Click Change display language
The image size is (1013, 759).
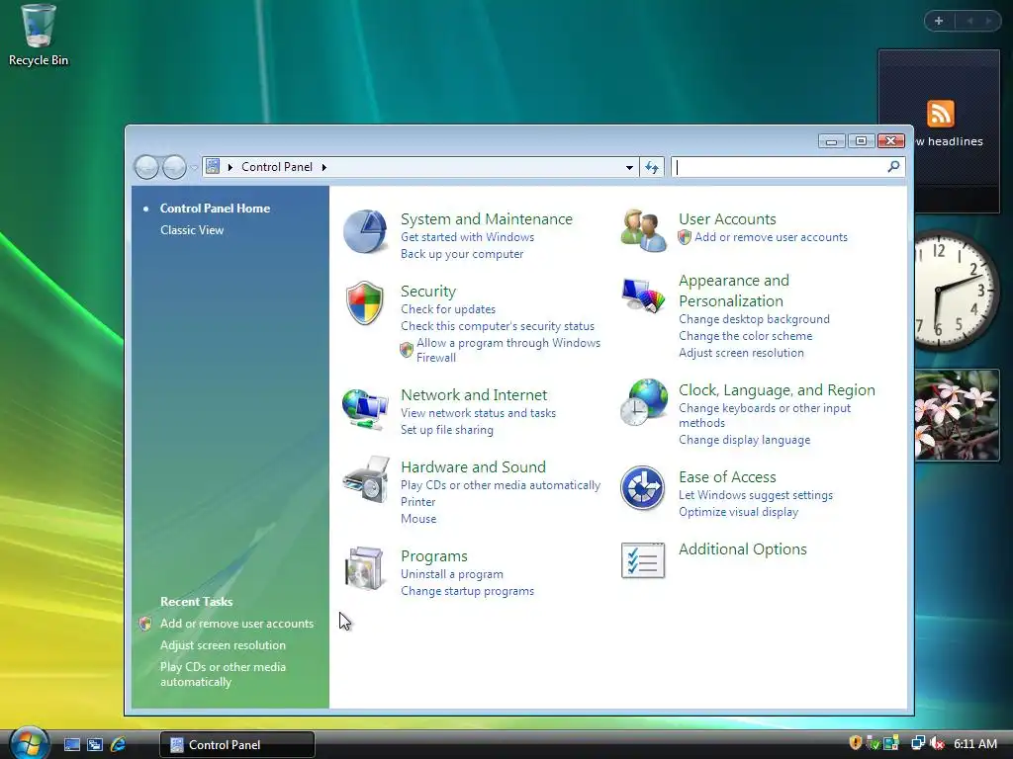tap(744, 440)
